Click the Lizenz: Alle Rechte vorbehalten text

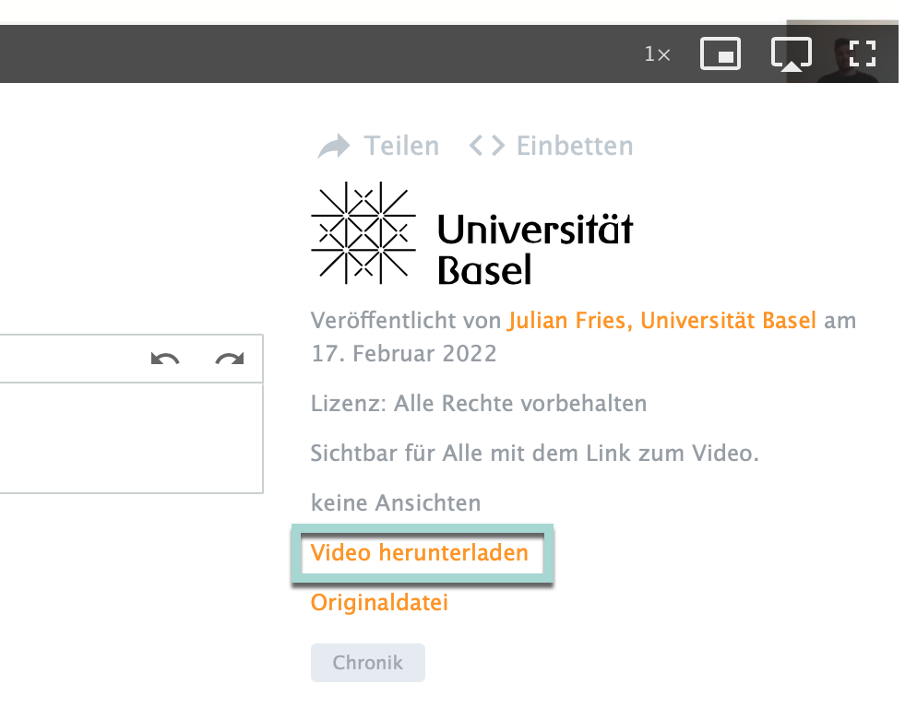tap(478, 404)
